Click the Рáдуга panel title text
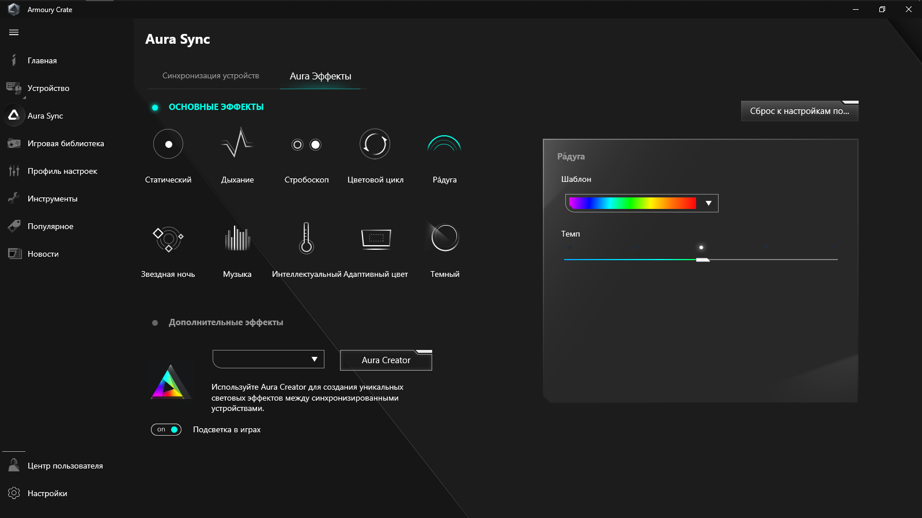The width and height of the screenshot is (922, 518). tap(571, 157)
